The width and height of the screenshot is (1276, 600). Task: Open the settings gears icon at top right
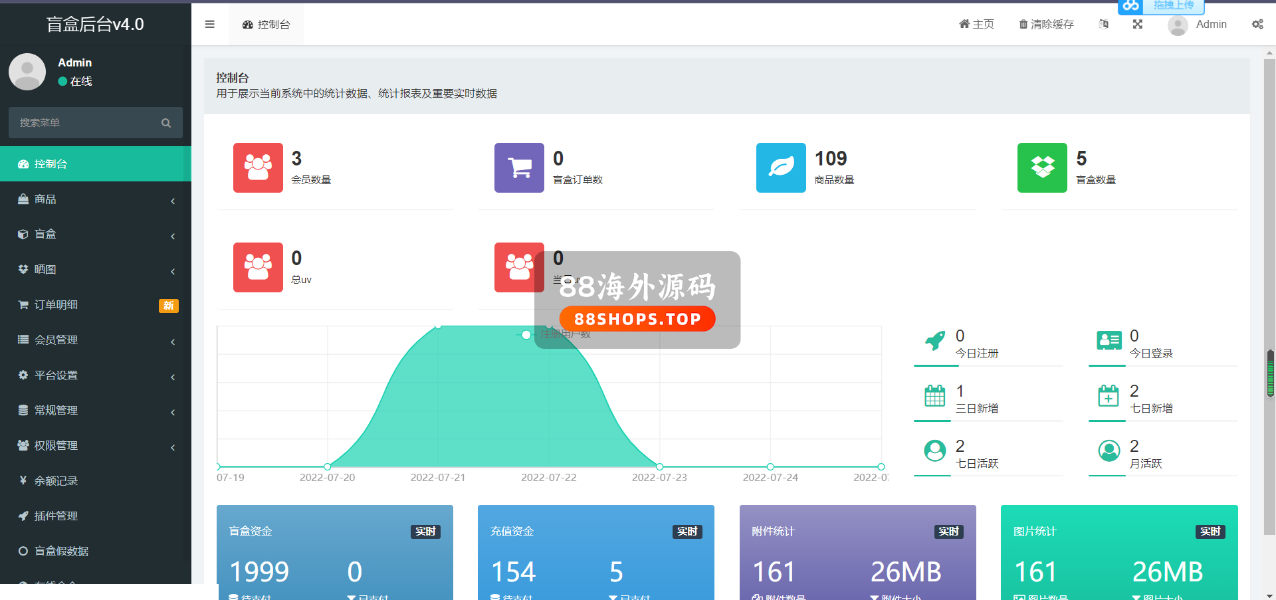1257,25
